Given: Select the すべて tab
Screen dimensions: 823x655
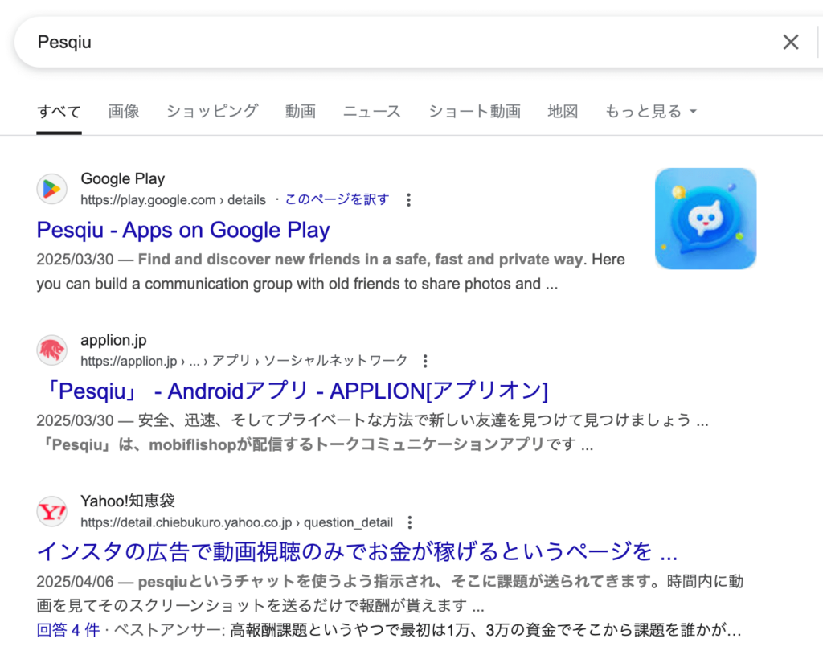Looking at the screenshot, I should pos(59,111).
